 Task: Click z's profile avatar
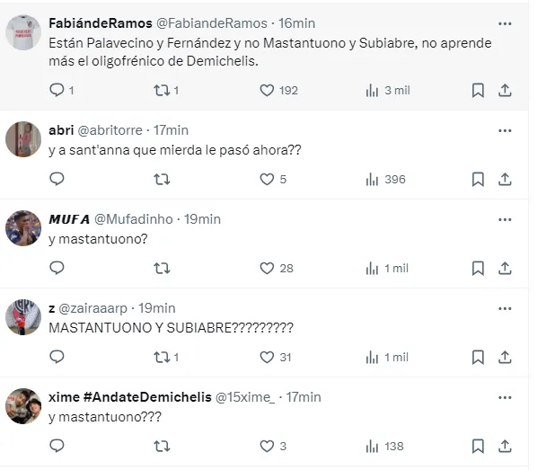coord(23,316)
